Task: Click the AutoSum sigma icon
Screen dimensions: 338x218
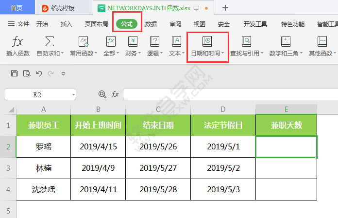Action: point(50,41)
